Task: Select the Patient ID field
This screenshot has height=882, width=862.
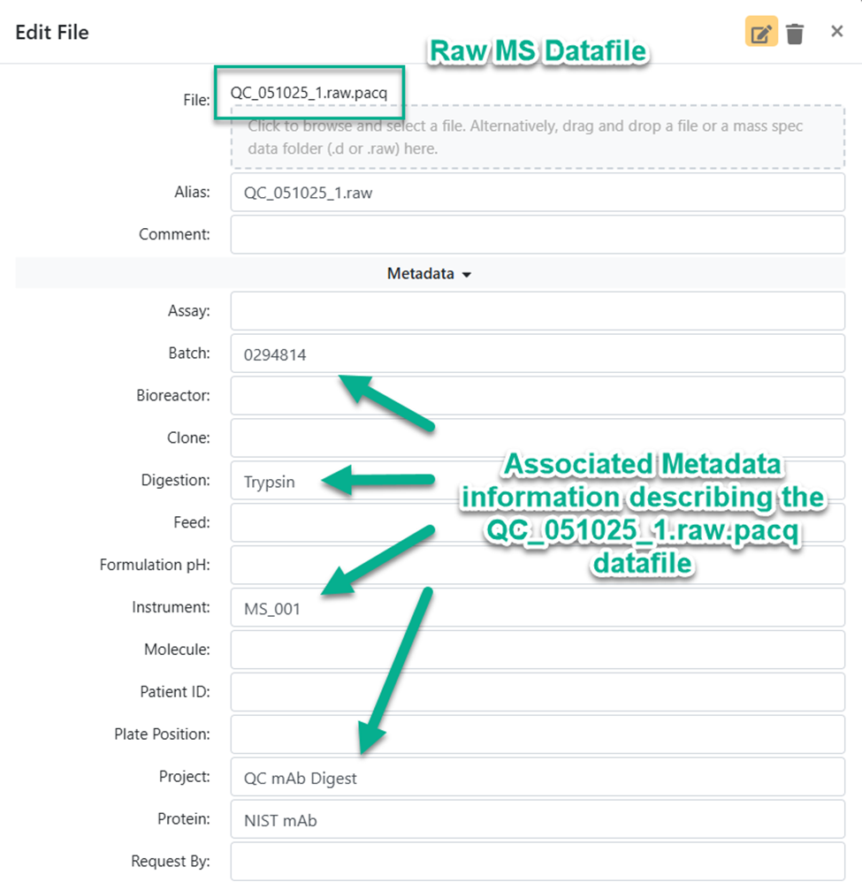Action: coord(538,692)
